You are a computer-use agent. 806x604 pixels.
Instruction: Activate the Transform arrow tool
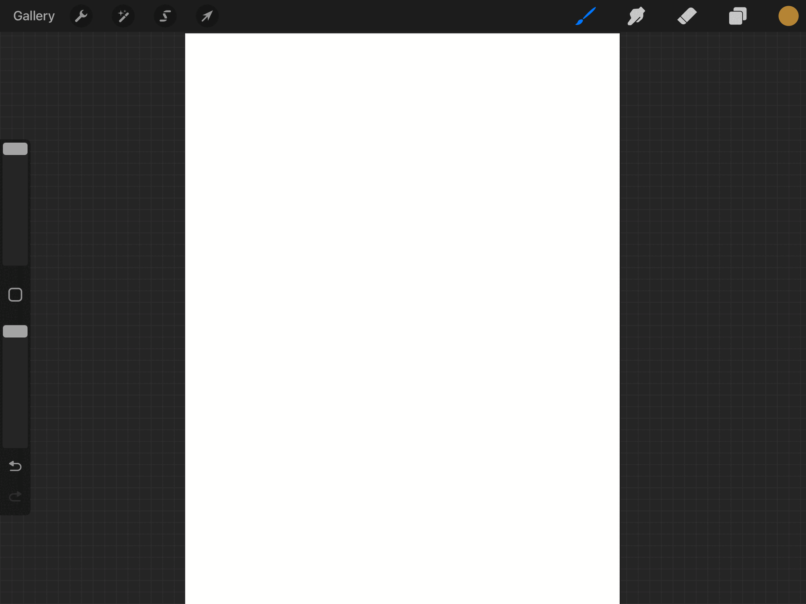[x=207, y=16]
